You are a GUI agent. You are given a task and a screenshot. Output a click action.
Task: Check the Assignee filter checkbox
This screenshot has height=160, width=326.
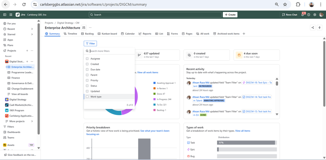(x=87, y=59)
